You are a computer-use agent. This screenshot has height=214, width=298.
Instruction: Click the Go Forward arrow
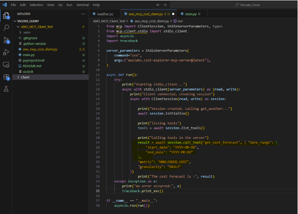pos(165,5)
